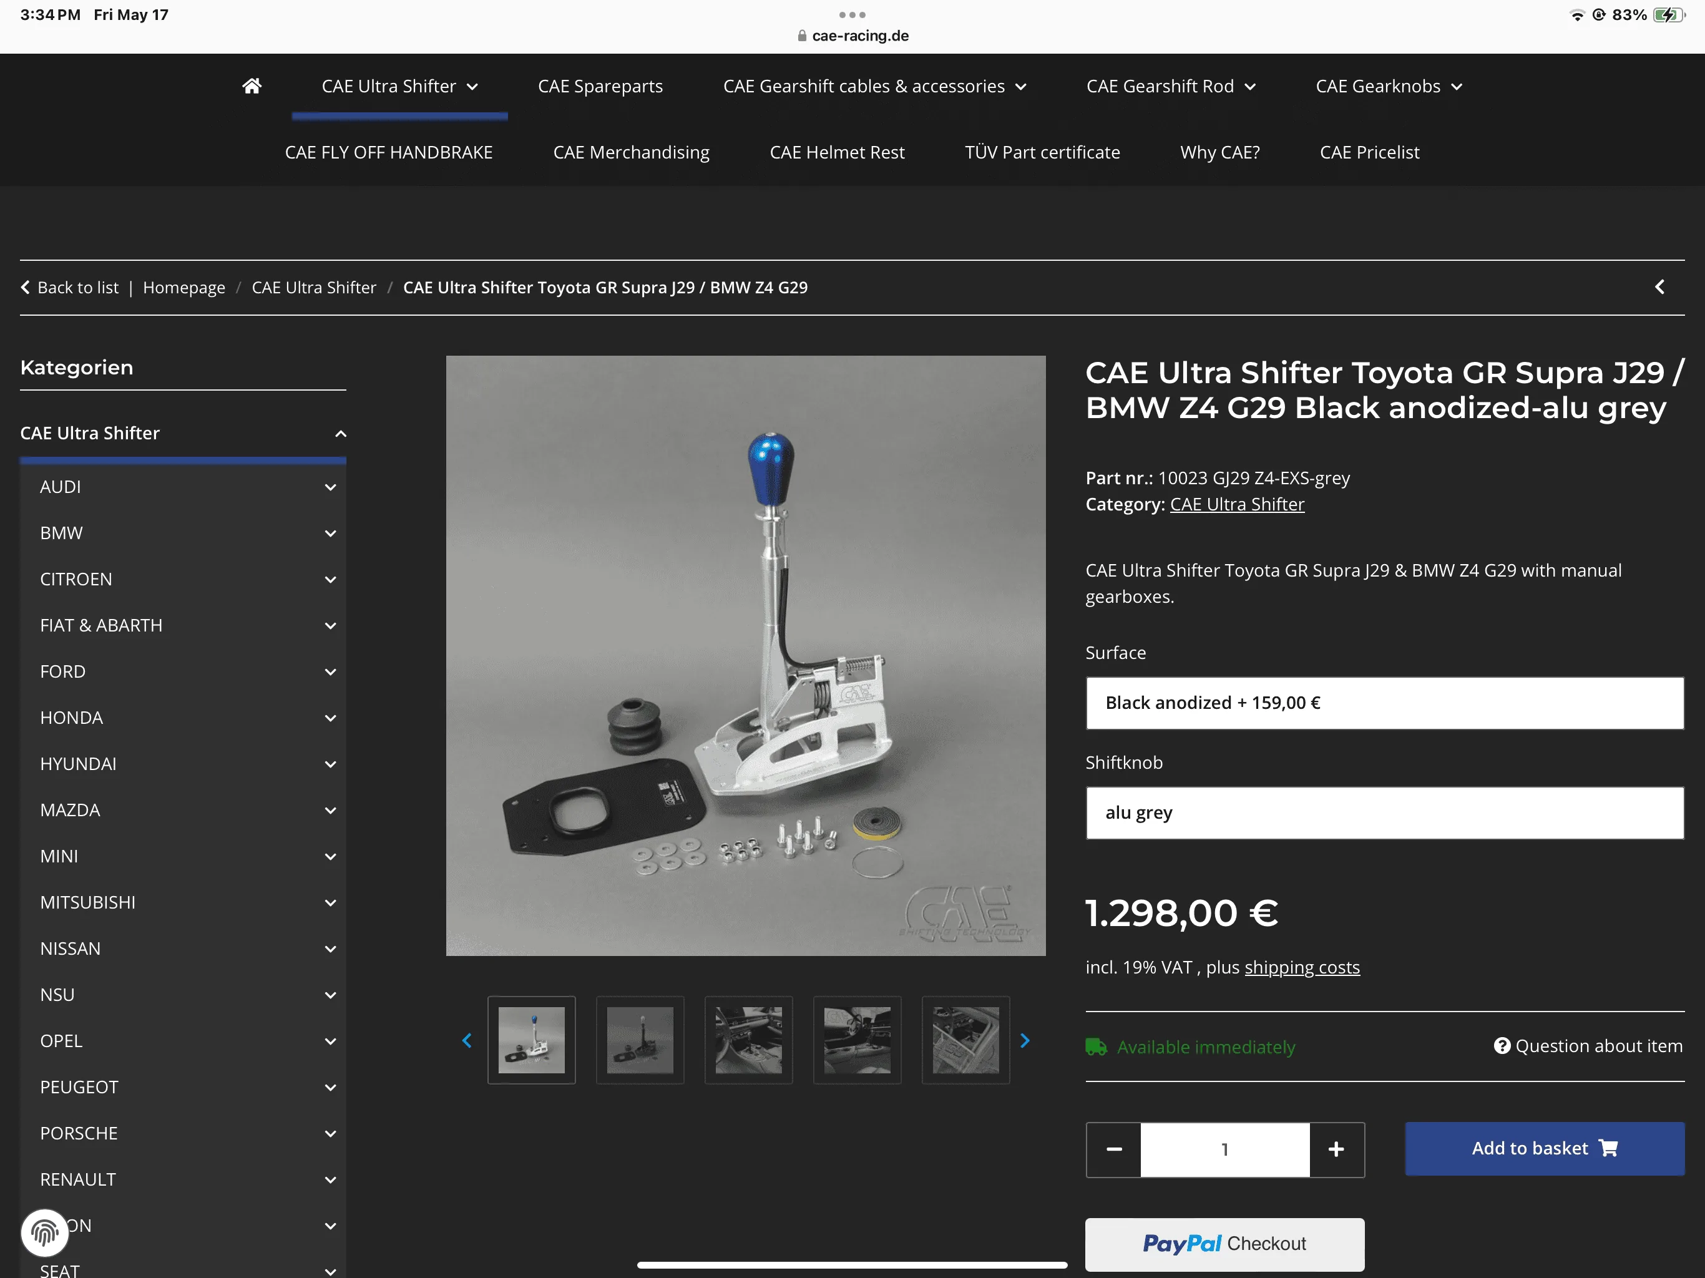Click the quantity input field
Screen dimensions: 1705x1278
pos(1225,1149)
